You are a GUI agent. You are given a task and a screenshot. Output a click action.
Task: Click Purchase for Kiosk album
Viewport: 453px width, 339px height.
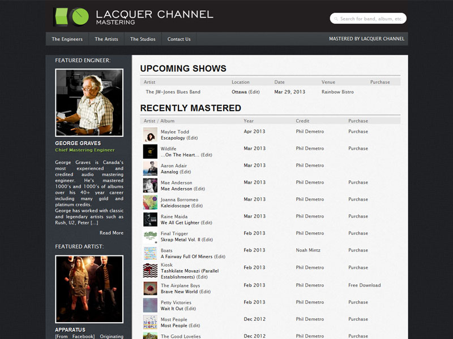click(x=358, y=267)
